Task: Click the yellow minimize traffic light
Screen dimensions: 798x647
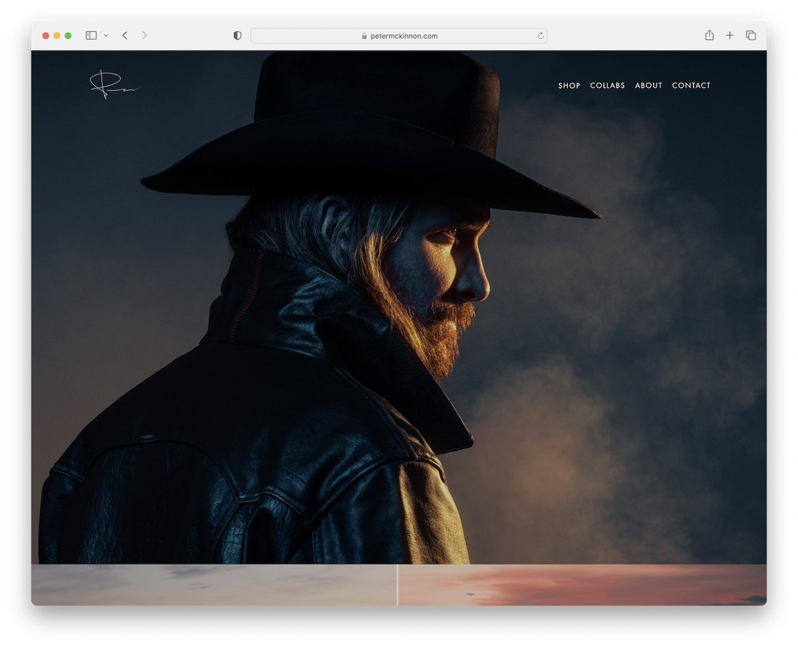Action: point(56,35)
